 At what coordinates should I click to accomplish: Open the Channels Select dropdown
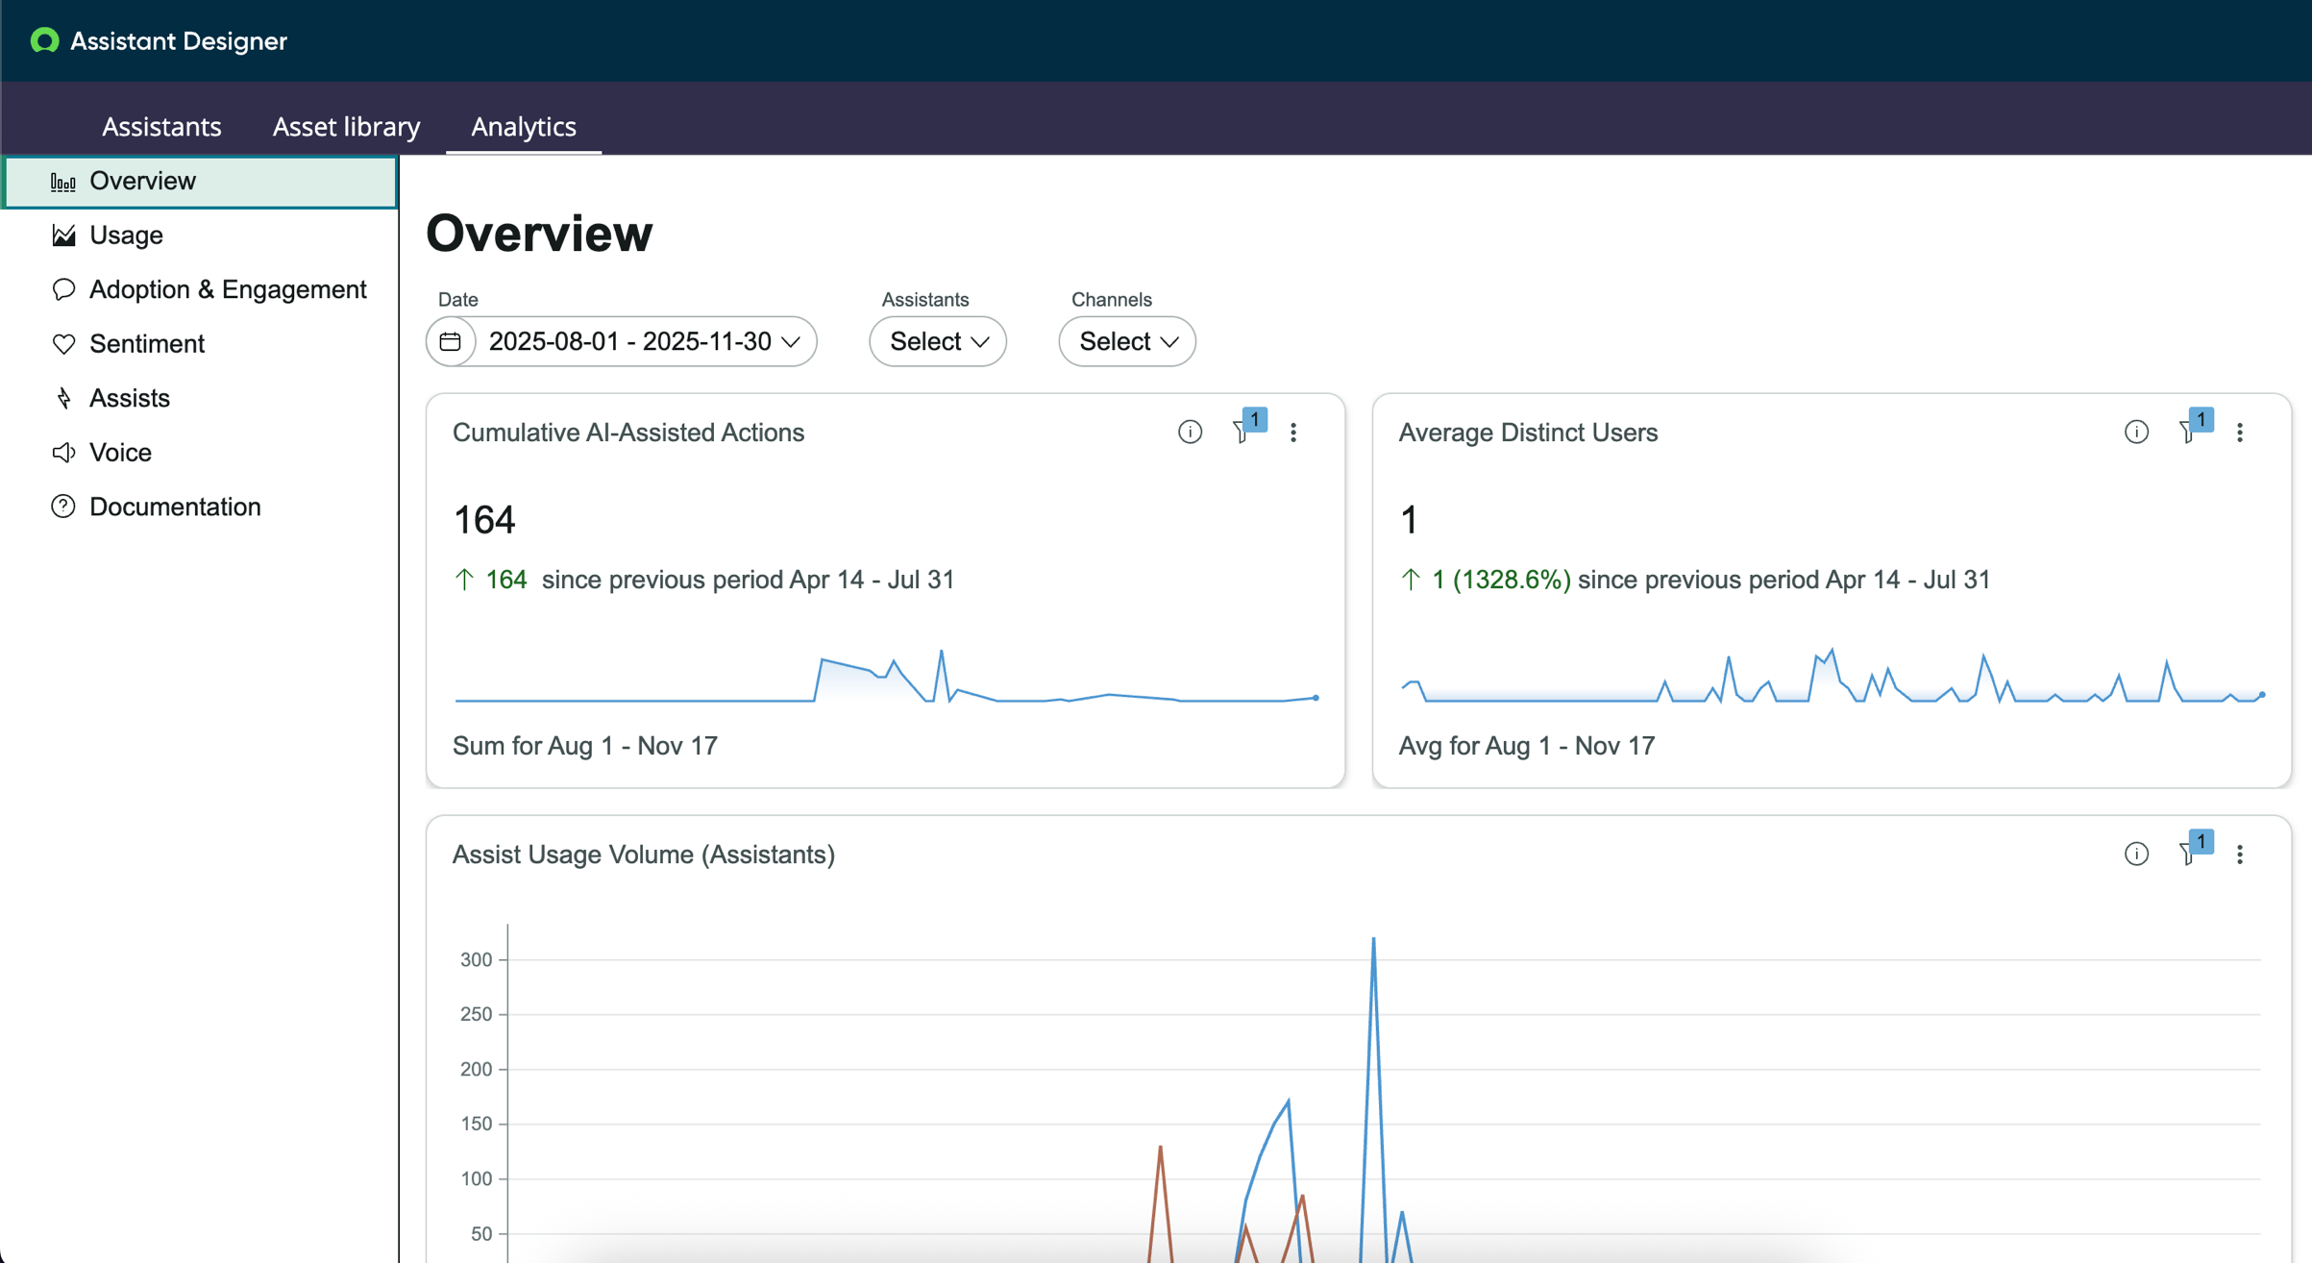[x=1127, y=341]
